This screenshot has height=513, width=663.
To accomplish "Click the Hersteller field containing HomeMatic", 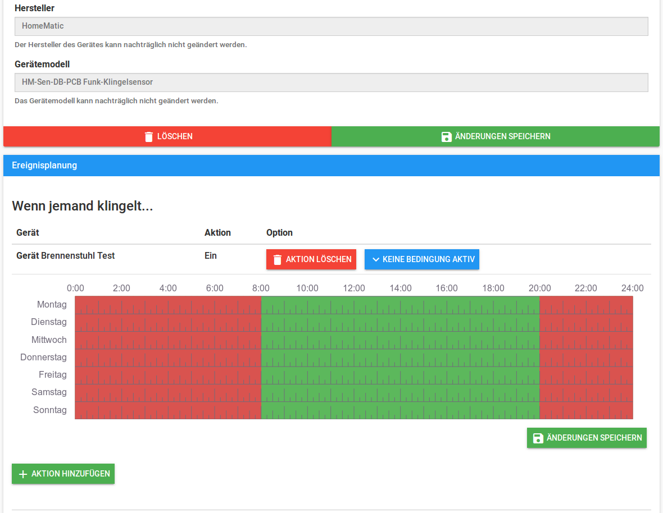I will pos(331,26).
